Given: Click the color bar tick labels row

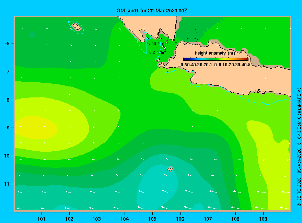Looking at the screenshot, I should pyautogui.click(x=215, y=65).
